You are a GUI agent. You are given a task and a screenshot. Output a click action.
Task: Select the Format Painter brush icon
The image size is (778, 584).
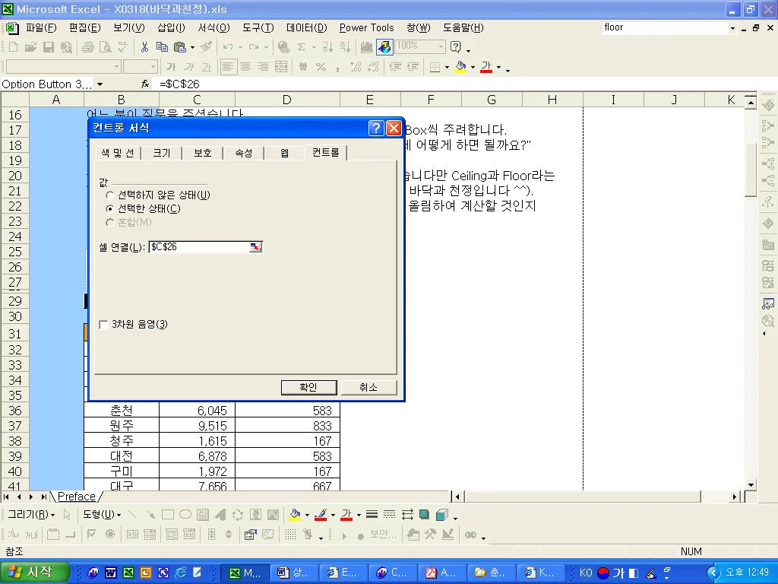coord(206,47)
